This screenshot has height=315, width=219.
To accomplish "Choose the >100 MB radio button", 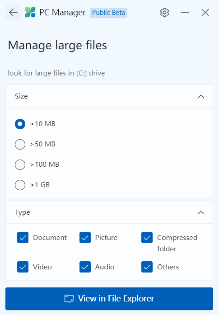I will [x=20, y=165].
